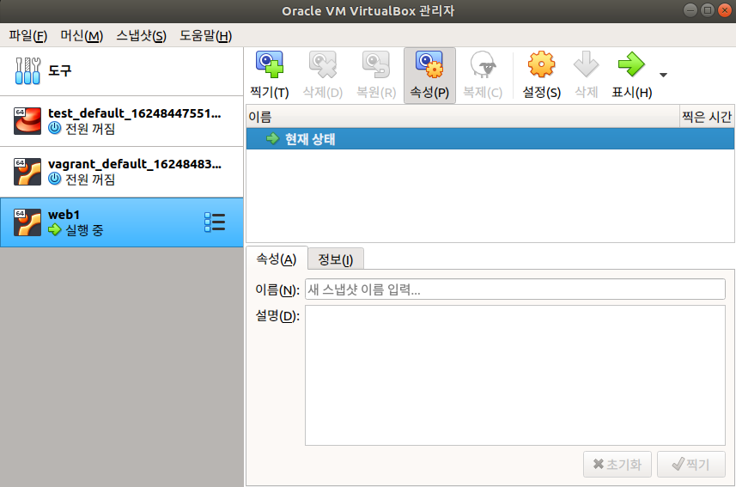Select the 도구 tools item
This screenshot has width=736, height=487.
pos(122,71)
